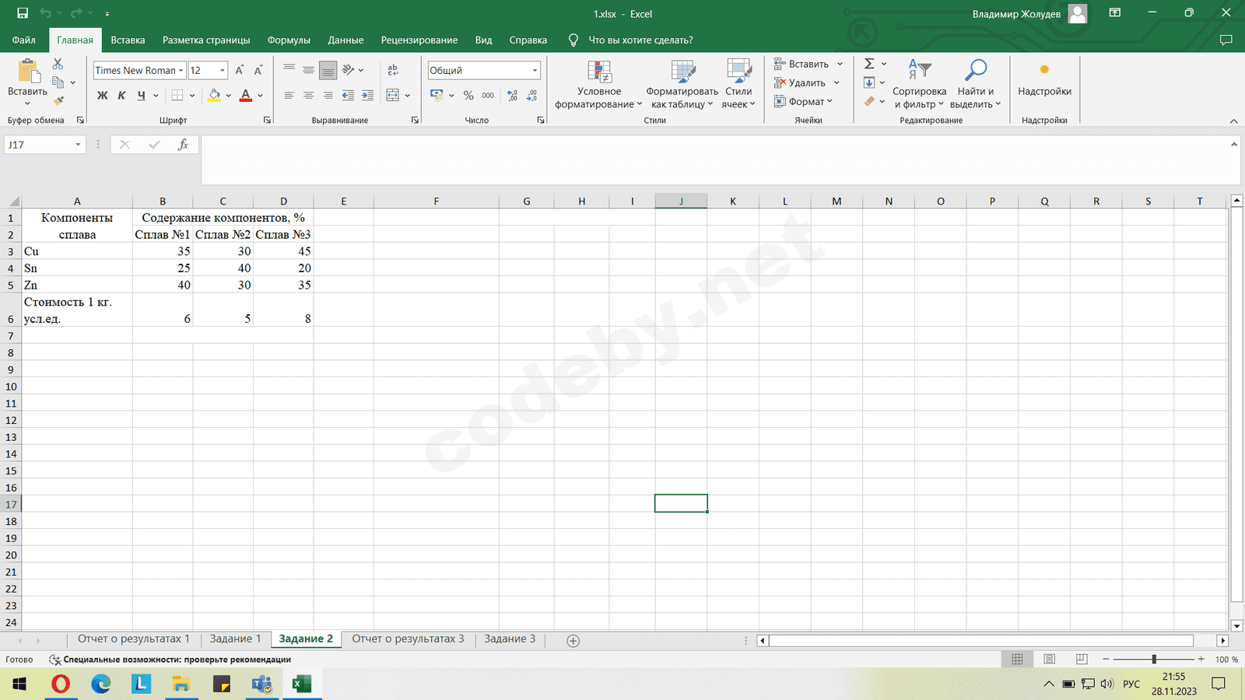
Task: Click the Надстройки button
Action: click(1044, 80)
